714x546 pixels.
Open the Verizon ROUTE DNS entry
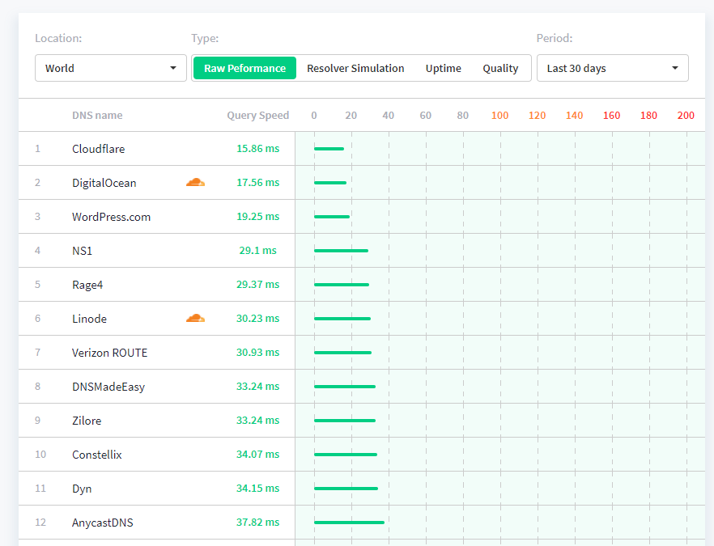tap(110, 353)
